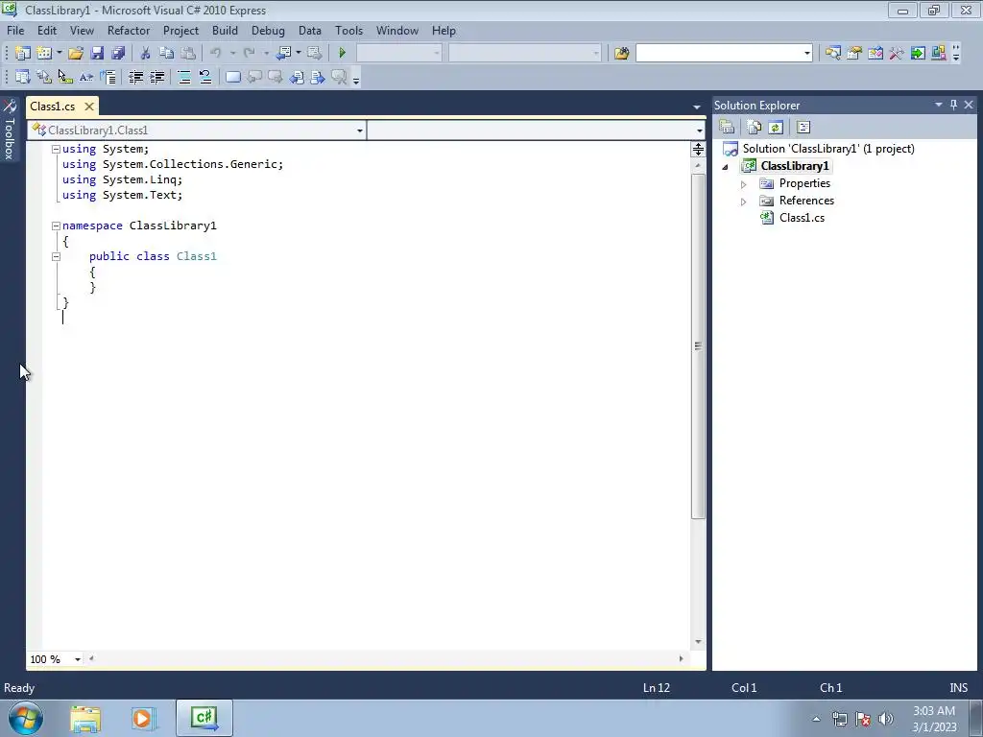Open Windows Explorer from the taskbar
The width and height of the screenshot is (983, 737).
(x=85, y=719)
